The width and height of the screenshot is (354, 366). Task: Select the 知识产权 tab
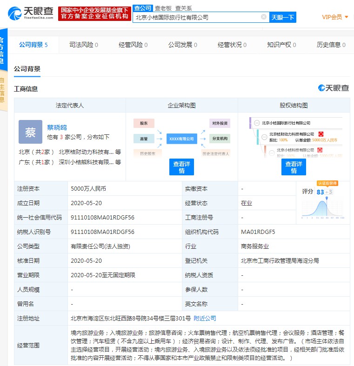pos(281,45)
